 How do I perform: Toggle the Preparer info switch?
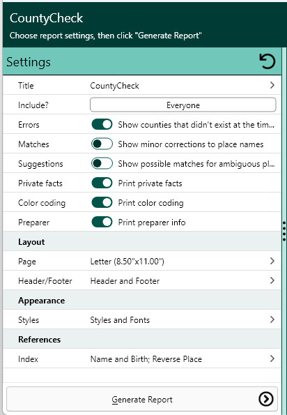pos(102,222)
